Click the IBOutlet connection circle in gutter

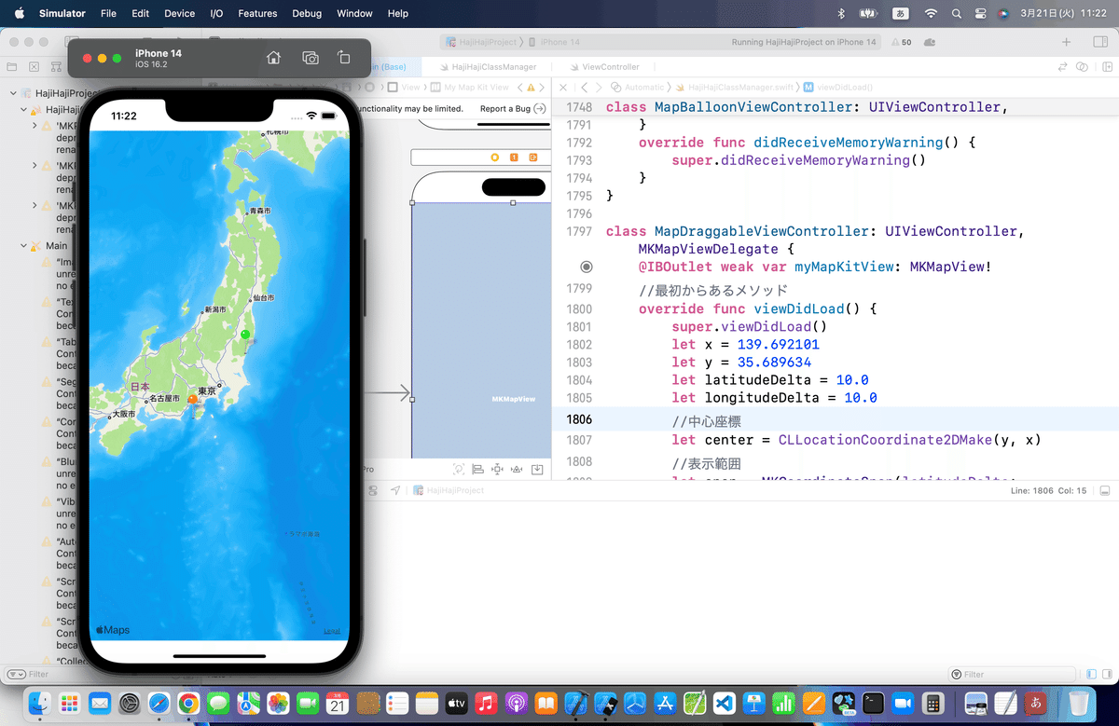point(586,267)
